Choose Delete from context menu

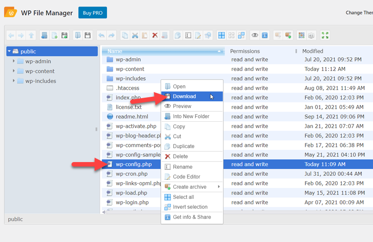click(x=192, y=156)
